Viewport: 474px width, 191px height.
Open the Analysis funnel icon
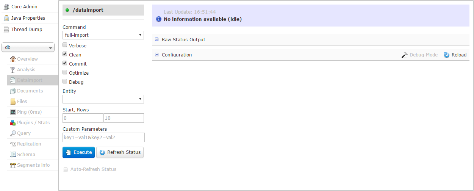coord(13,69)
